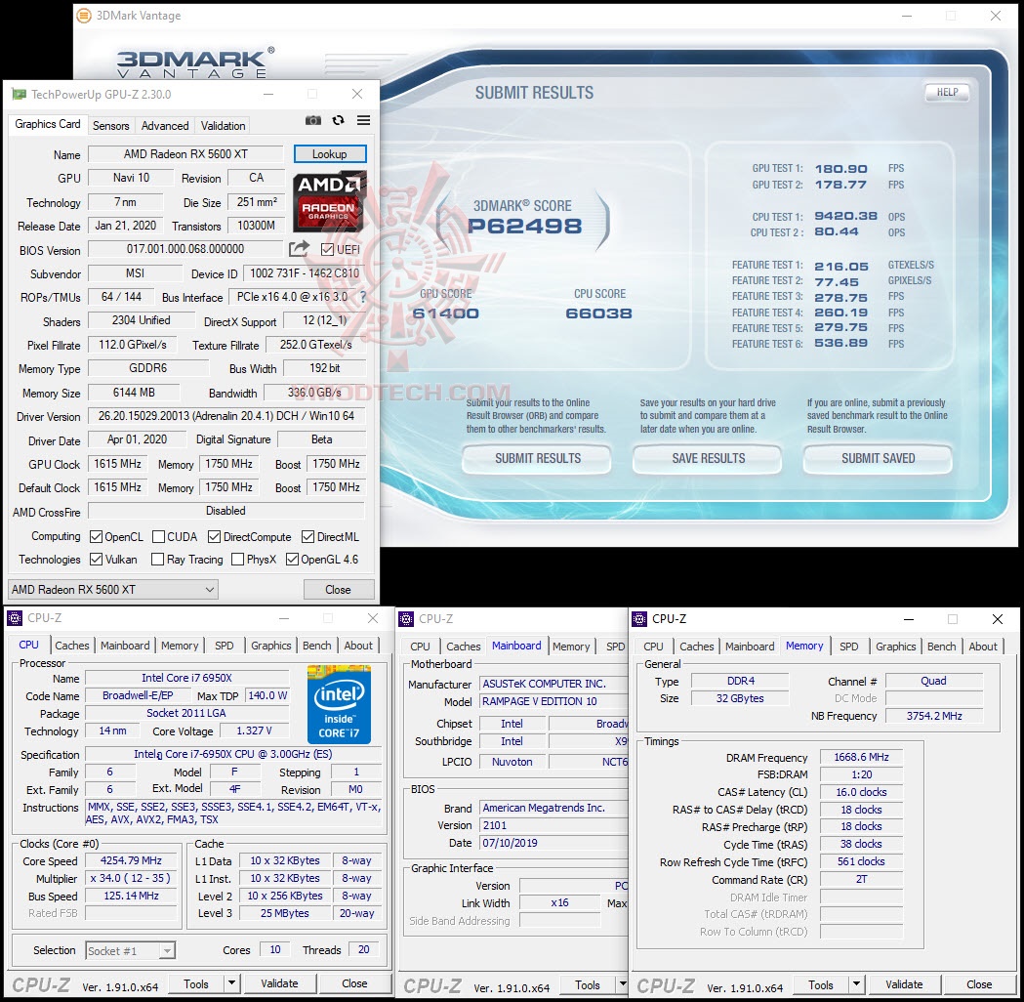Toggle the PhysX checkbox
The width and height of the screenshot is (1024, 1002).
[x=238, y=560]
